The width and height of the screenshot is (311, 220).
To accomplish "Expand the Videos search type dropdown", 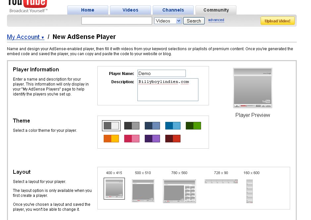I will coord(168,21).
